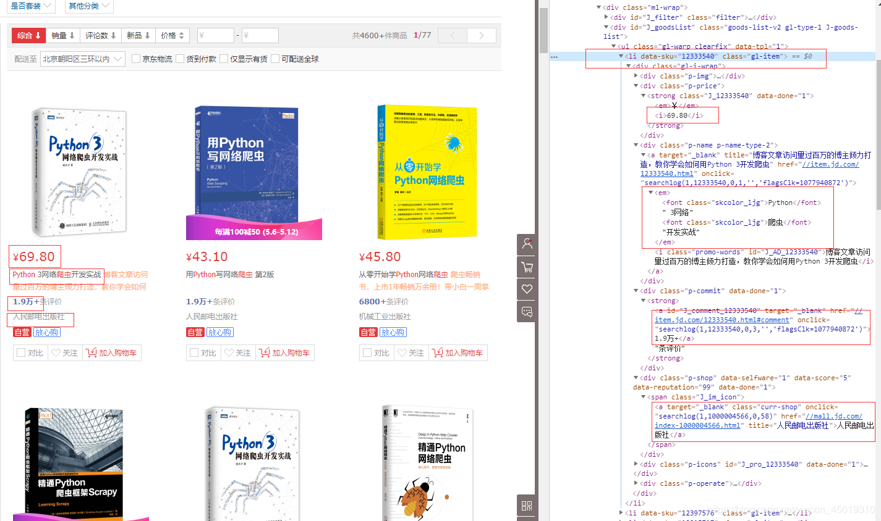The height and width of the screenshot is (521, 881).
Task: Go to the next results page arrow
Action: (x=481, y=36)
